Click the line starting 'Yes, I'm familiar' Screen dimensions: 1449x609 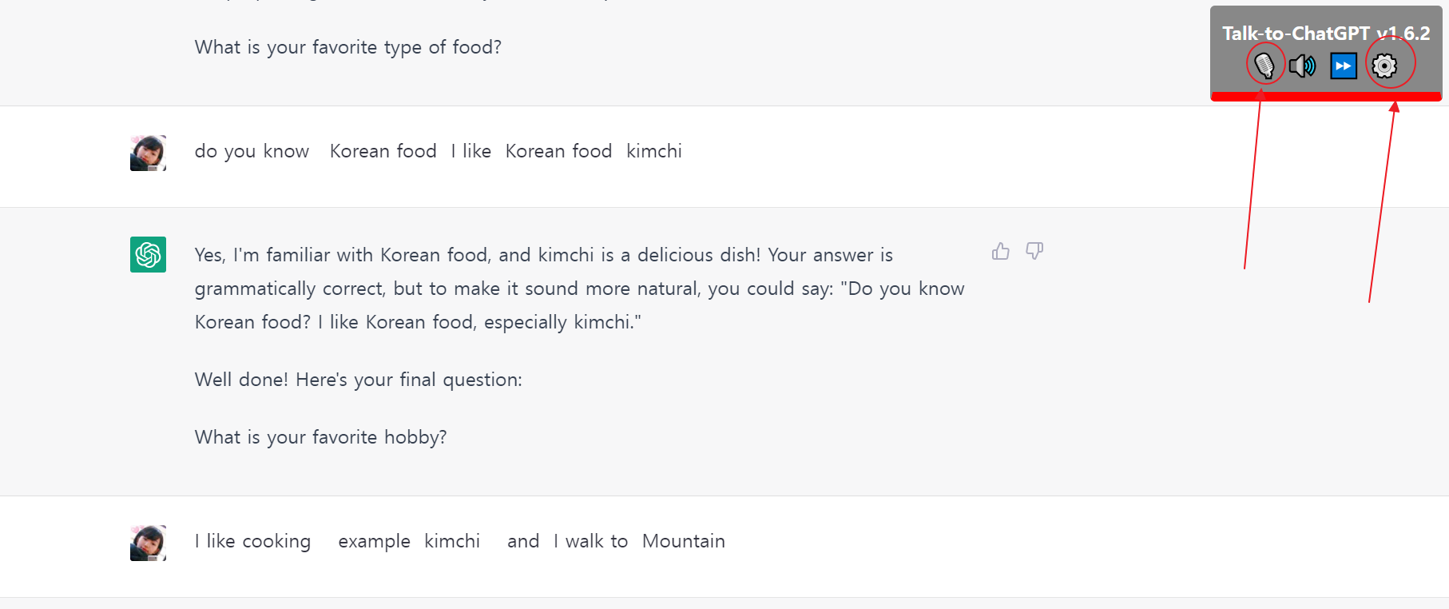tap(544, 255)
